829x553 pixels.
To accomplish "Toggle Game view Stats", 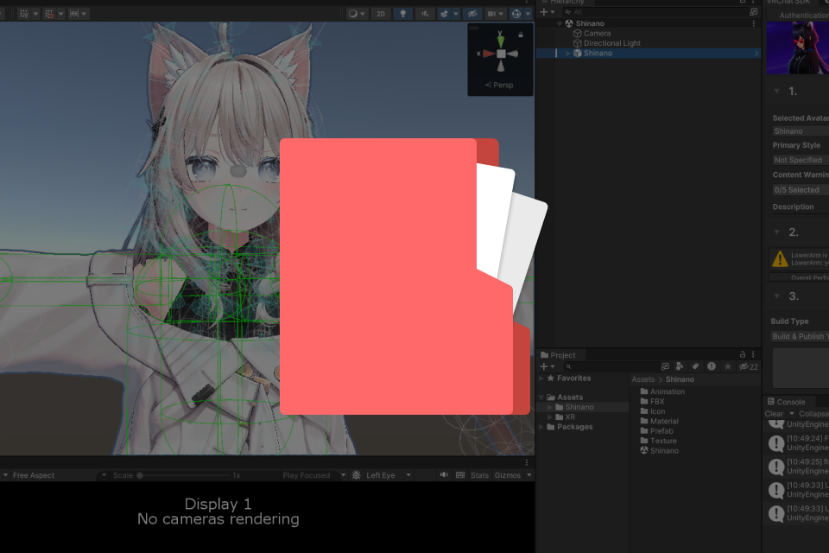I will click(x=479, y=475).
